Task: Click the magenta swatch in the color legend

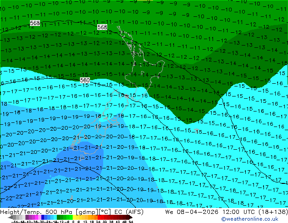Action: pos(36,217)
